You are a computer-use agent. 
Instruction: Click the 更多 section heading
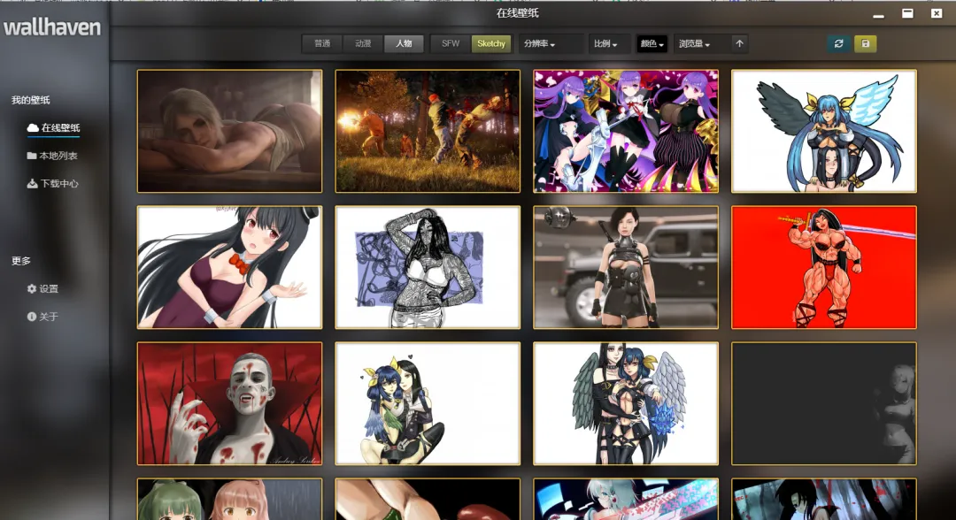click(20, 261)
